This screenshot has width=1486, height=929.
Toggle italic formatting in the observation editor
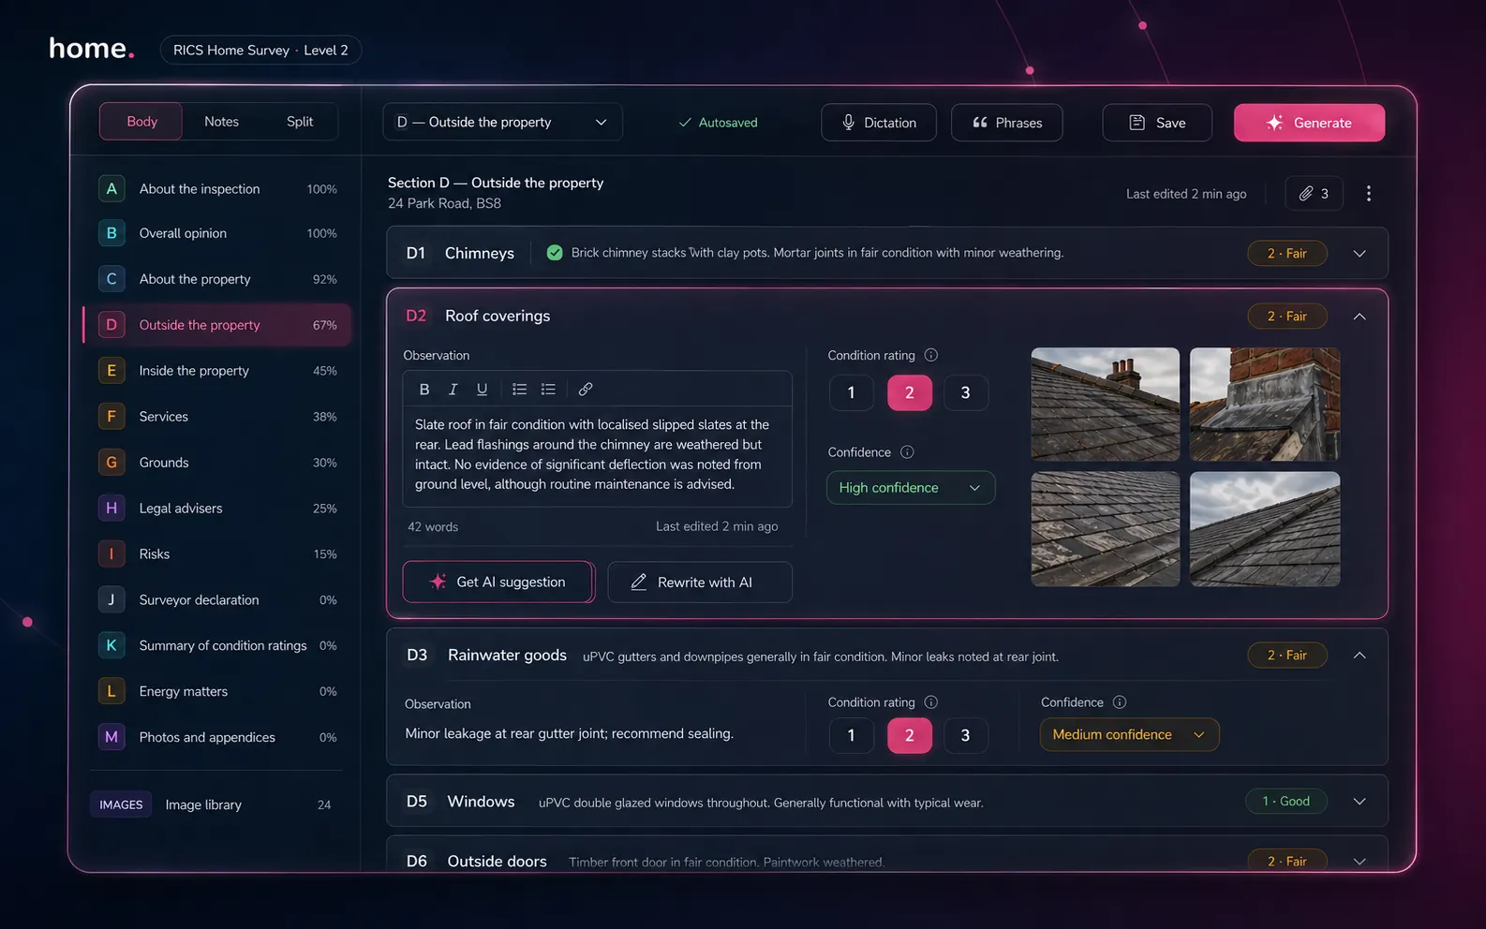point(453,390)
